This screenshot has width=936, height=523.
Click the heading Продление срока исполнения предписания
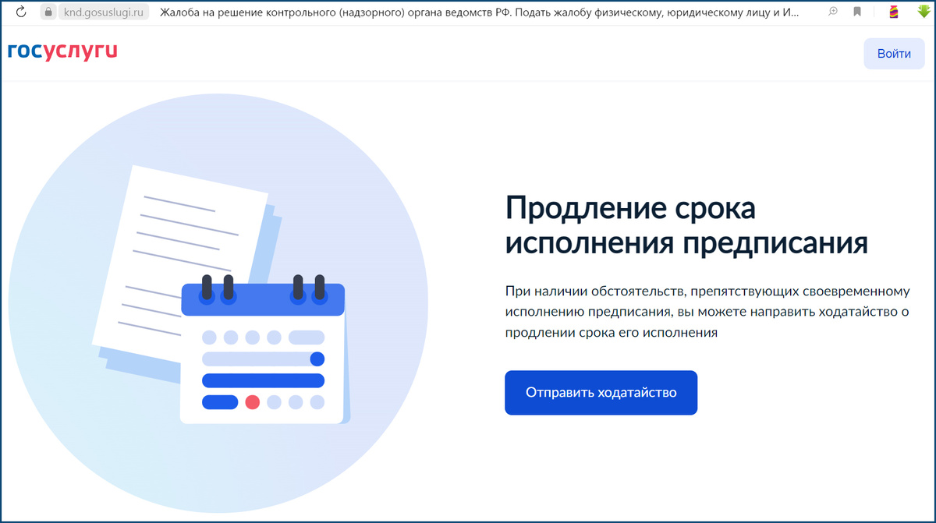pyautogui.click(x=686, y=224)
